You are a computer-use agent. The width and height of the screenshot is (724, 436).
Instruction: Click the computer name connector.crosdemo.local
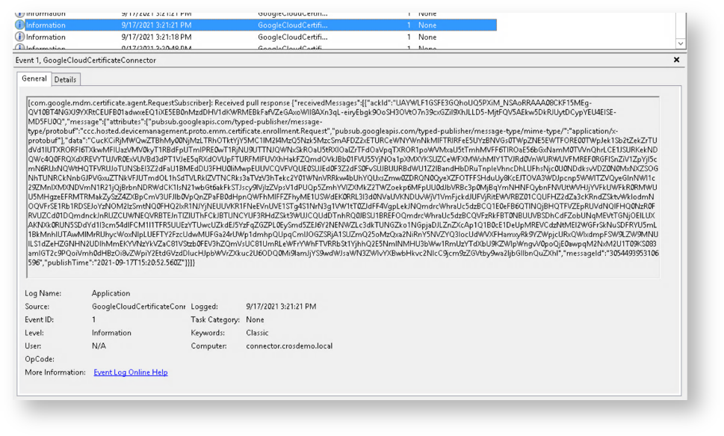click(x=289, y=346)
